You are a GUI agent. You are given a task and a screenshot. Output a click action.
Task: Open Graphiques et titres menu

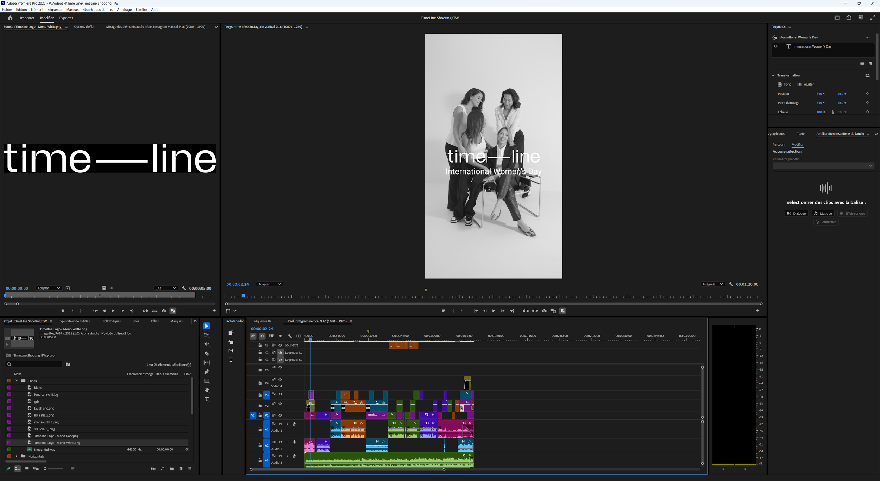click(98, 10)
